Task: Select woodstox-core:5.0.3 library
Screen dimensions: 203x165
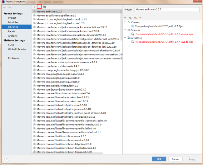Action: [77, 62]
